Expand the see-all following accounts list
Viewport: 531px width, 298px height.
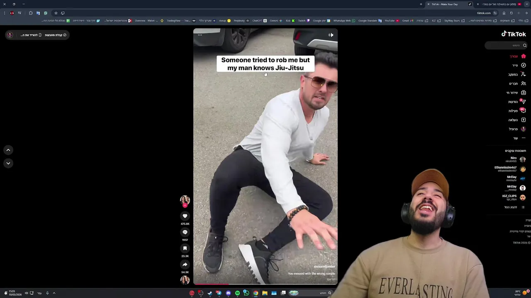pyautogui.click(x=514, y=207)
